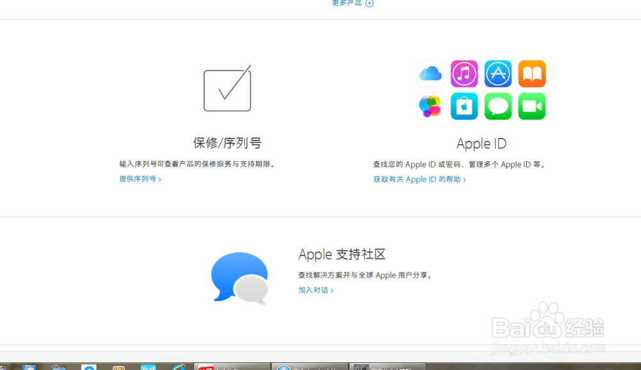Image resolution: width=641 pixels, height=370 pixels.
Task: Click the orange iBooks icon
Action: click(532, 74)
